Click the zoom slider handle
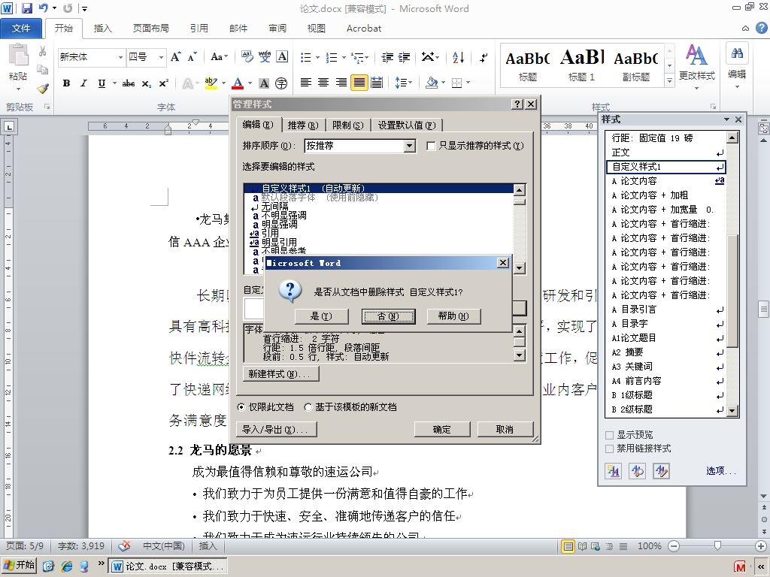The image size is (770, 577). click(x=717, y=545)
